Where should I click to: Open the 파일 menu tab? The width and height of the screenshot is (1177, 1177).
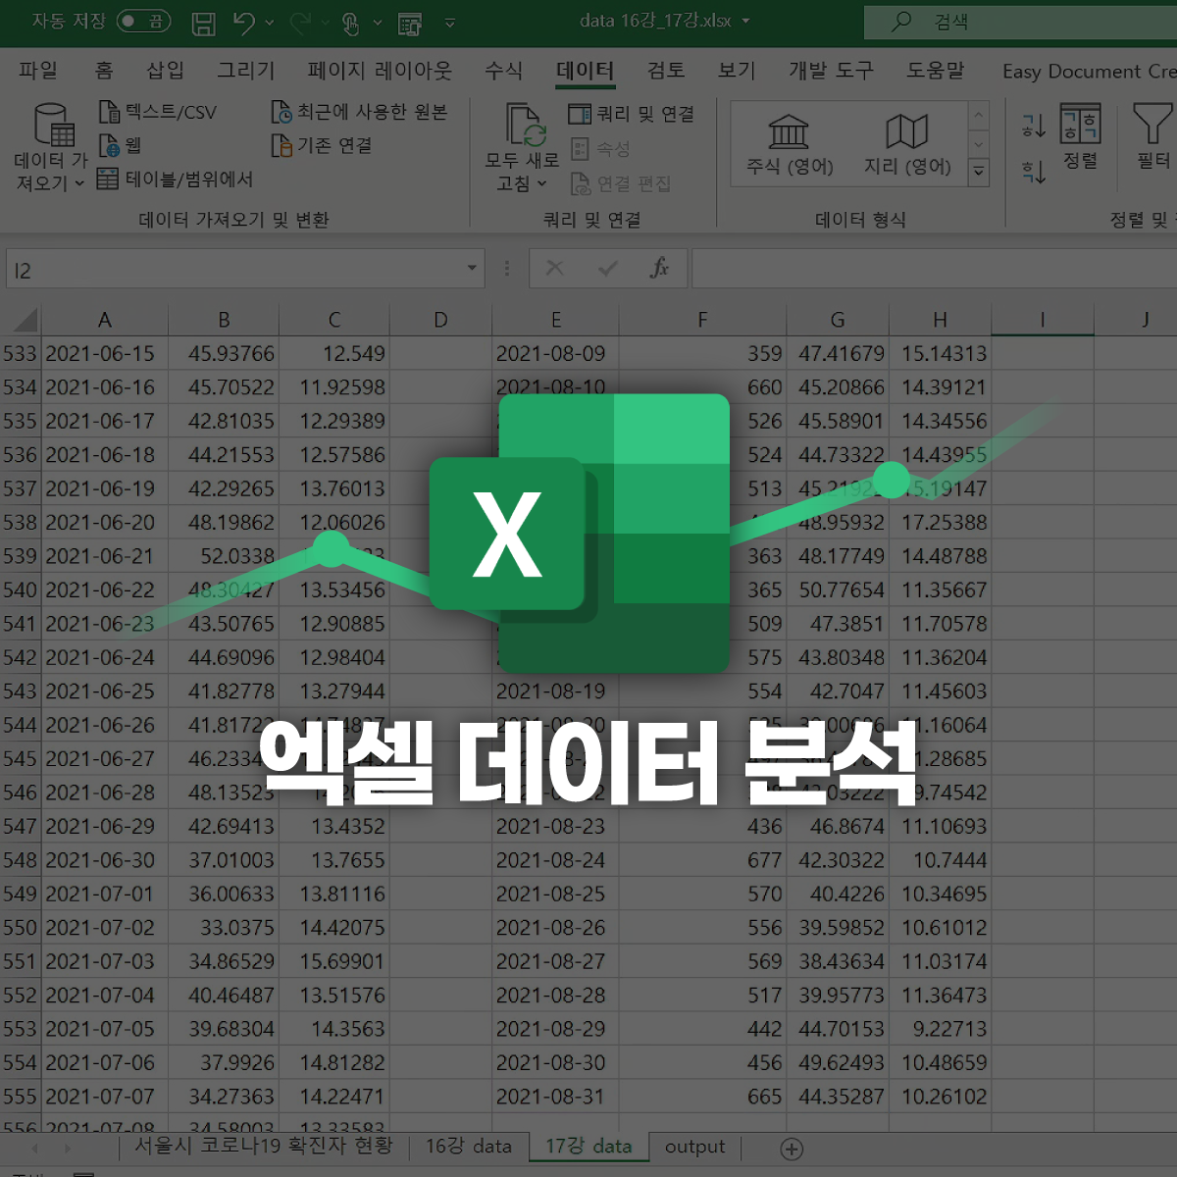pos(38,71)
